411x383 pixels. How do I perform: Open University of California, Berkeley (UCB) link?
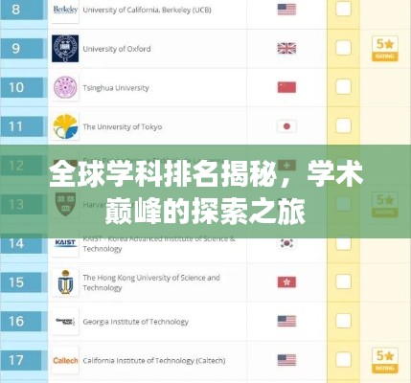(x=147, y=11)
